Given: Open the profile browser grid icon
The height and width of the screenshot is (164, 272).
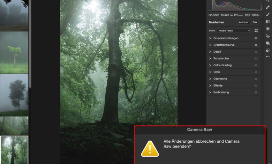Looking at the screenshot, I should click(256, 31).
